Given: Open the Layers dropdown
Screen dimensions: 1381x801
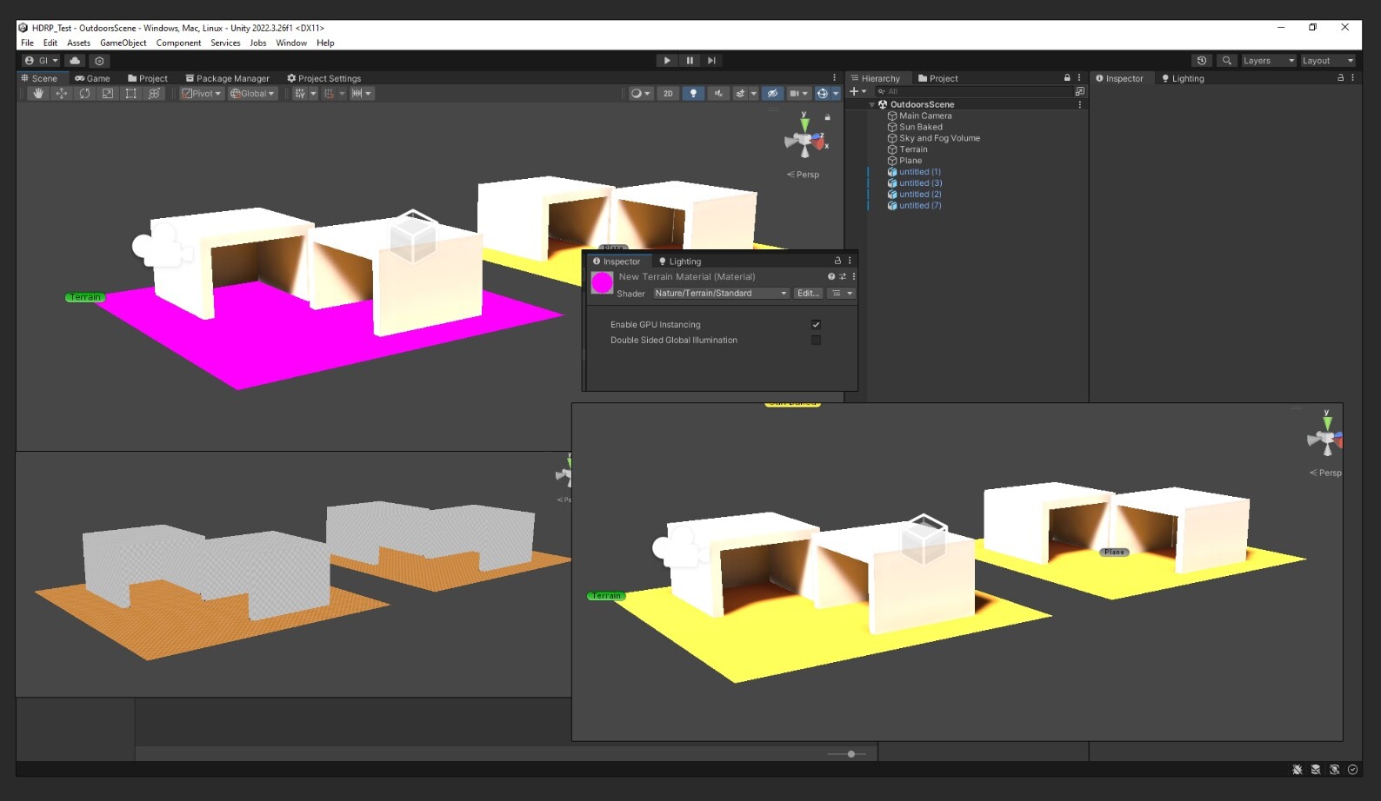Looking at the screenshot, I should [1268, 61].
